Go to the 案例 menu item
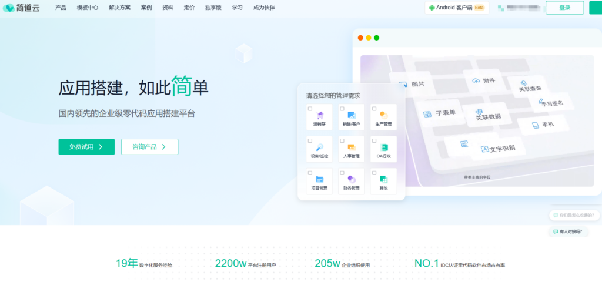 [x=146, y=8]
